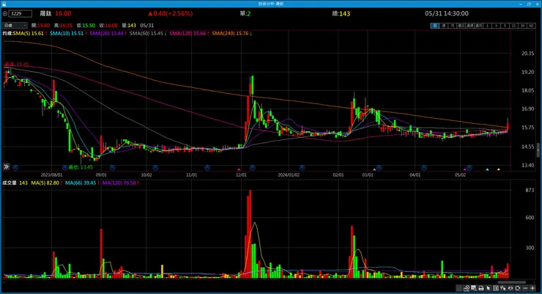Viewport: 542px width, 294px height.
Task: Click the print chart icon
Action: click(x=481, y=288)
